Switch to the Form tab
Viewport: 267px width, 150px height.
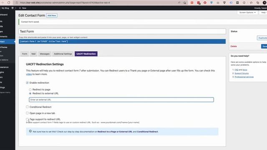(x=25, y=54)
